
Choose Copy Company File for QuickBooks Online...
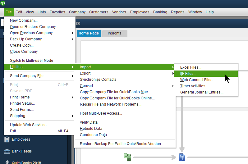pos(124,98)
